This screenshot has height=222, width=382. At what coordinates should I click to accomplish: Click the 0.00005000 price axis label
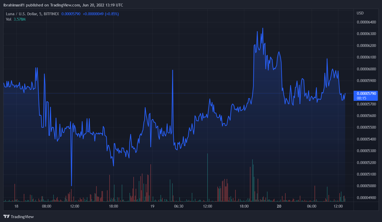pos(366,186)
